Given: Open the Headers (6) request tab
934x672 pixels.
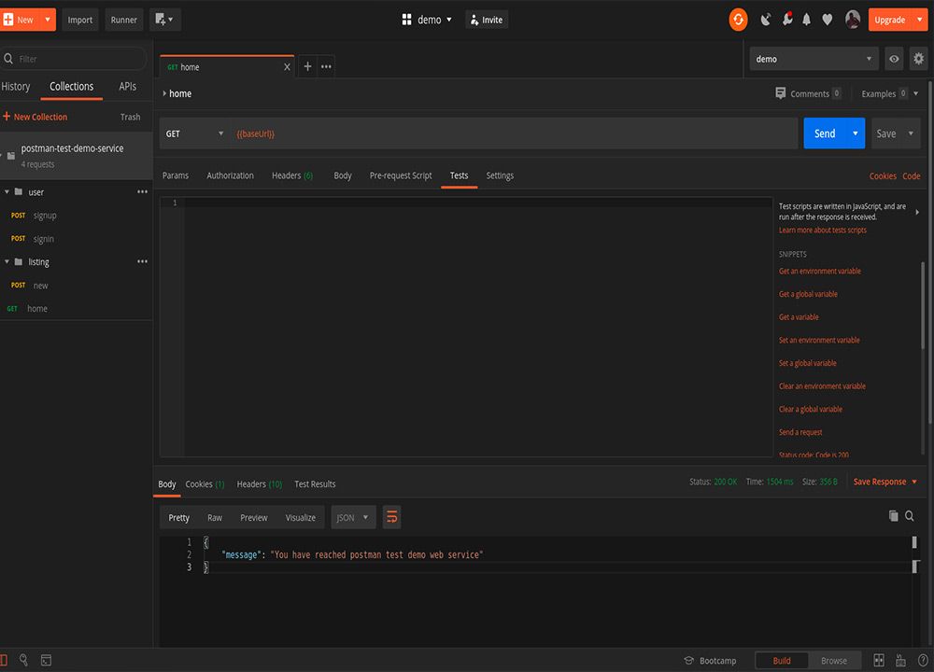Looking at the screenshot, I should pos(291,175).
